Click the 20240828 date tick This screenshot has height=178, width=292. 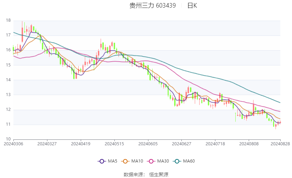point(280,144)
